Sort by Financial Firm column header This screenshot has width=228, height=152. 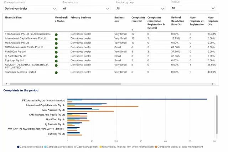coord(13,17)
